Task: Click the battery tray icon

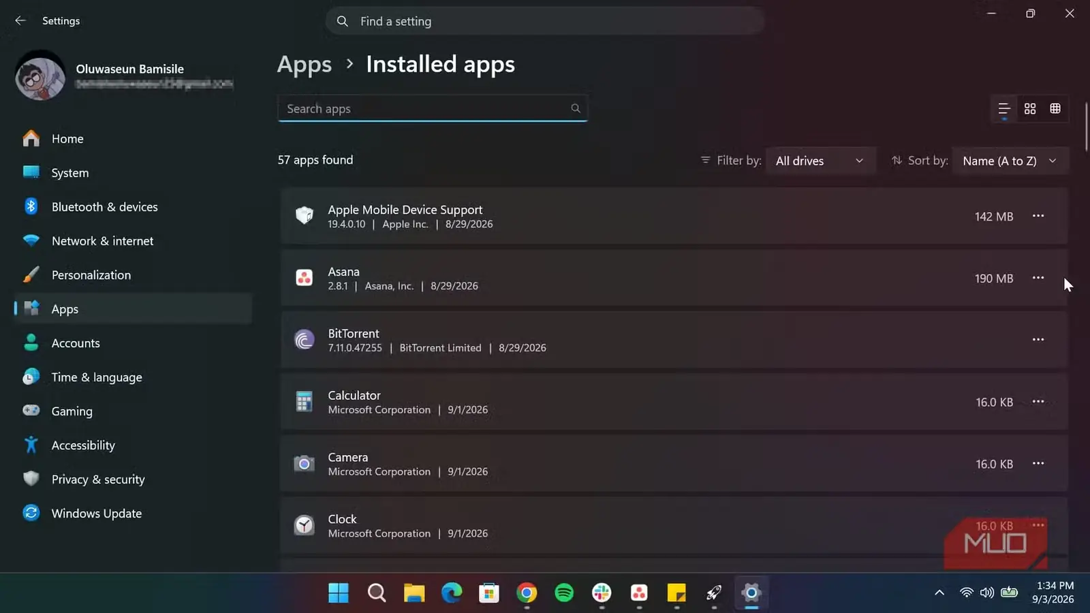Action: 1009,593
